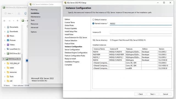Click the up arrow navigation icon
Viewport: 176px width, 99px height.
click(17, 21)
